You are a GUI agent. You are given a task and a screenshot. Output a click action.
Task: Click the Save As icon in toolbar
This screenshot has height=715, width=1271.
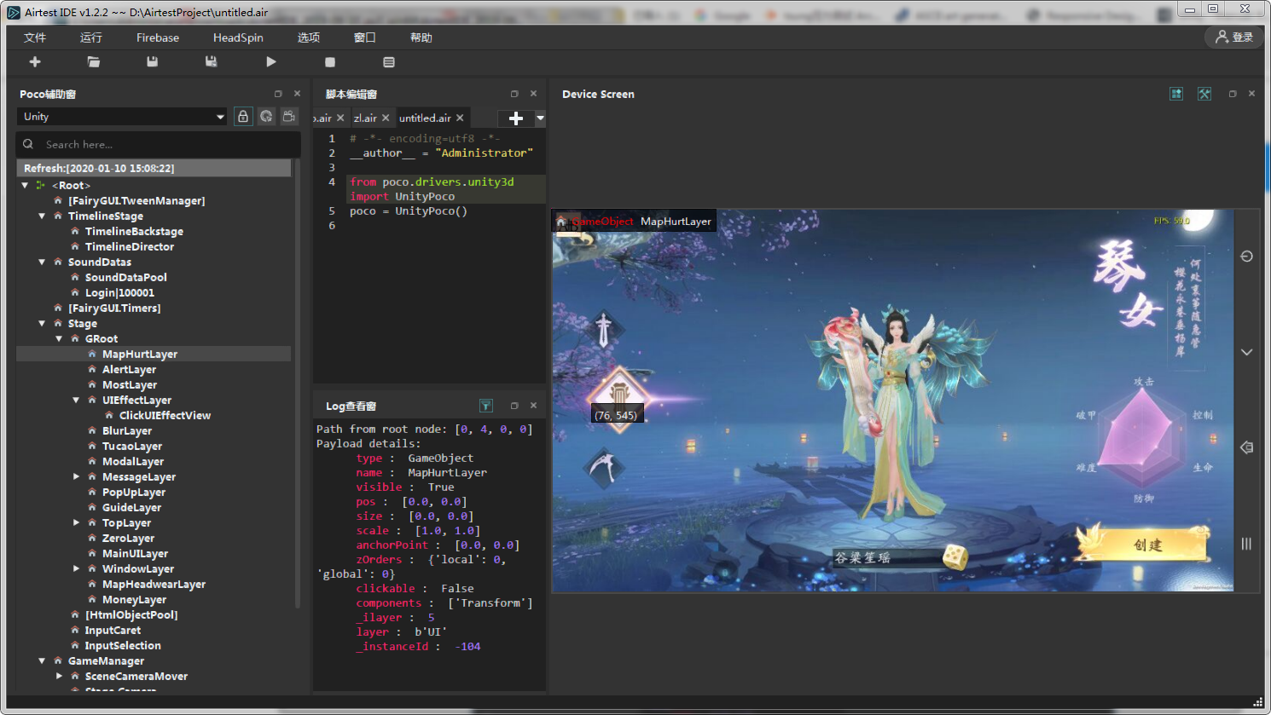click(211, 61)
